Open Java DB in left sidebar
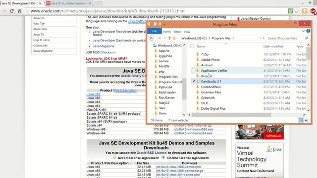The width and height of the screenshot is (317, 178). pyautogui.click(x=39, y=18)
